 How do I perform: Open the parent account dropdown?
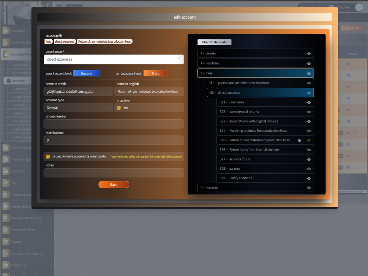[x=114, y=59]
